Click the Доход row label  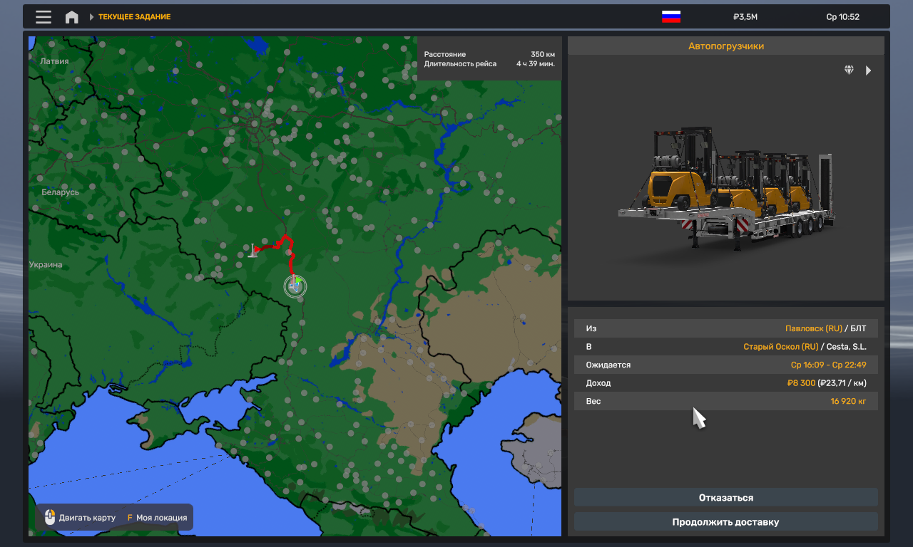pyautogui.click(x=598, y=383)
